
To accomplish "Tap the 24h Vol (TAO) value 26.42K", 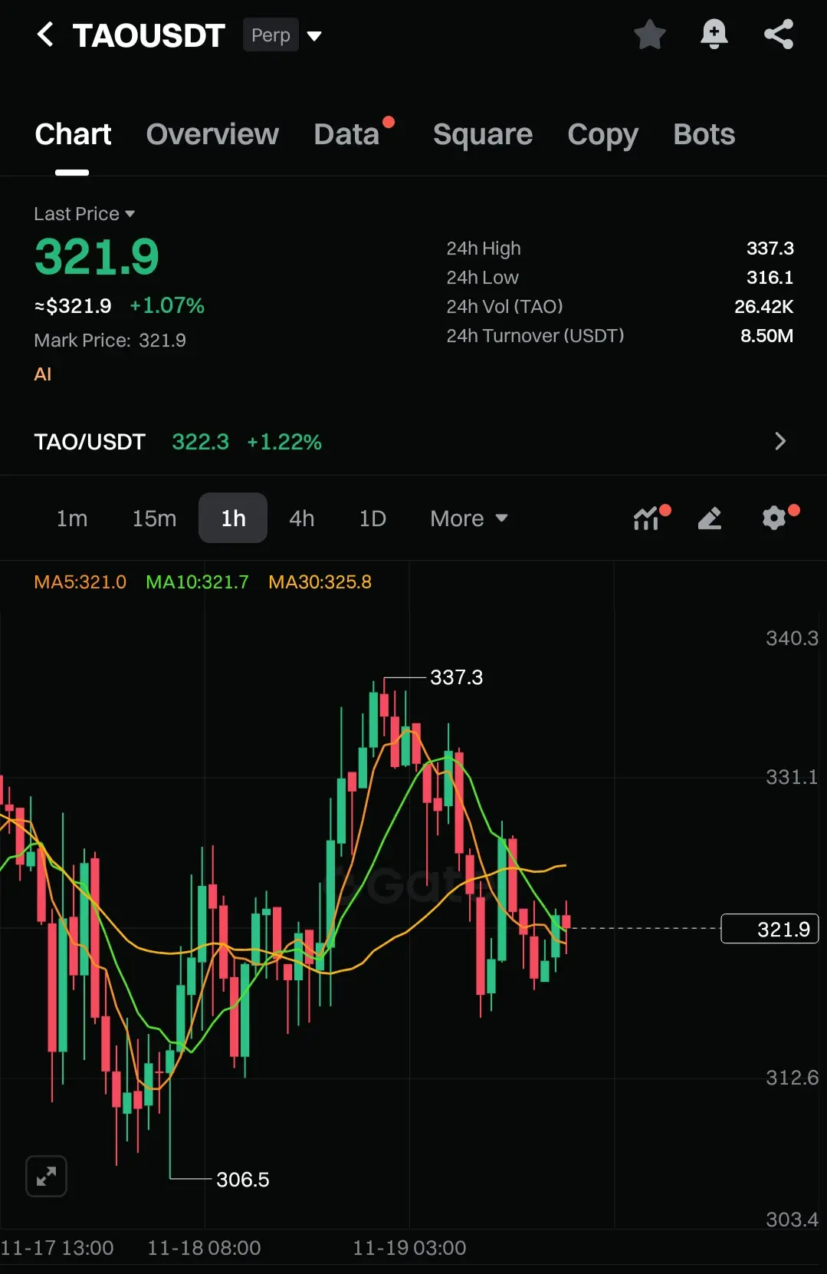I will pos(763,306).
